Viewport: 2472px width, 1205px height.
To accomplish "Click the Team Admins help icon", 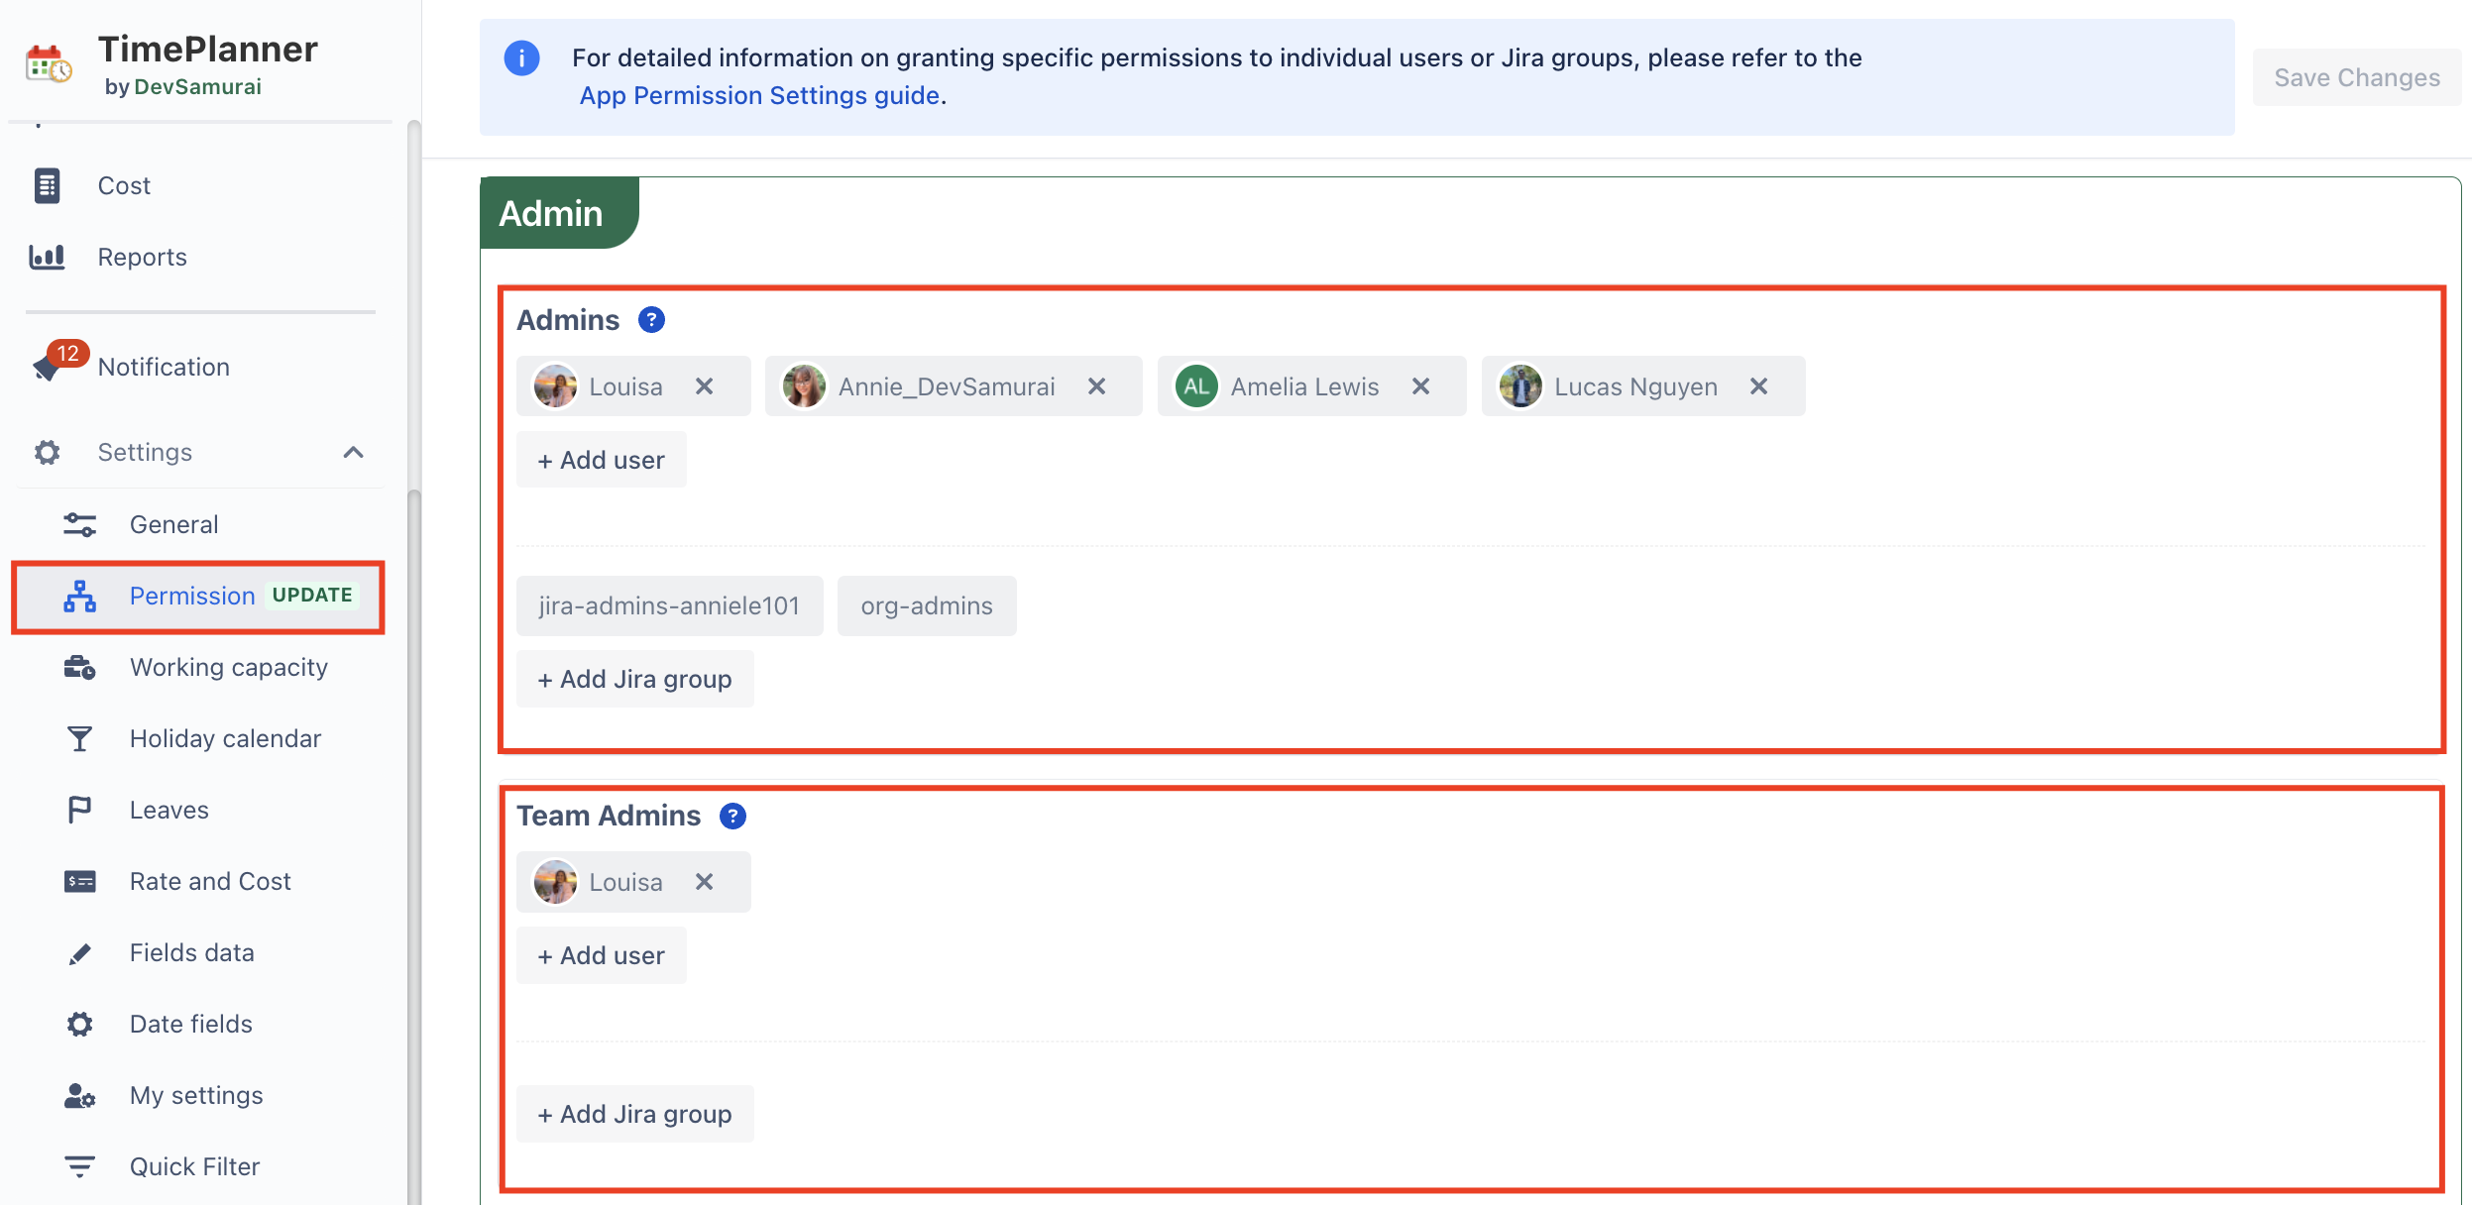I will 732,816.
